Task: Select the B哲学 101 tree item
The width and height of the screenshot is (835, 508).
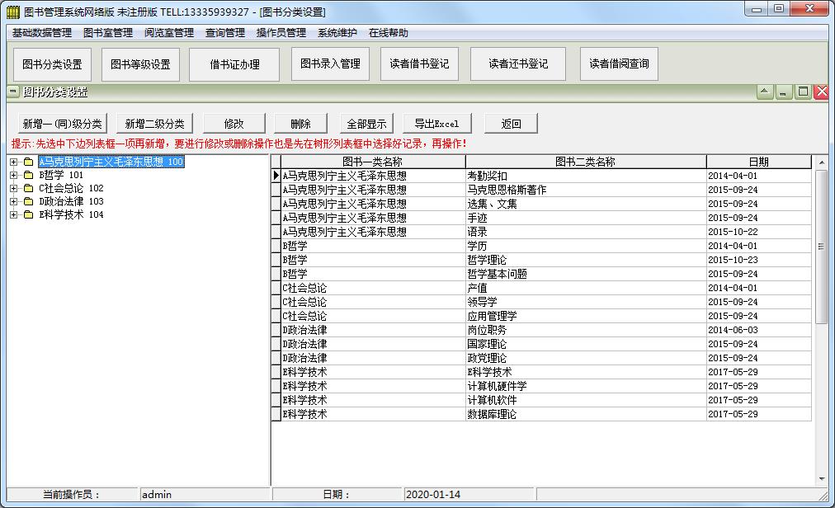Action: pyautogui.click(x=61, y=176)
